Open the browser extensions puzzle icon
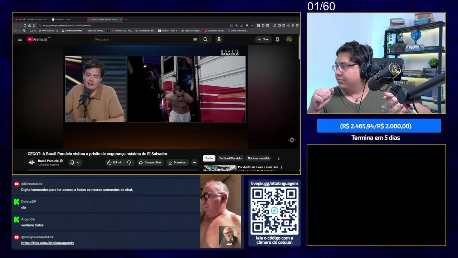The image size is (458, 258). click(263, 25)
